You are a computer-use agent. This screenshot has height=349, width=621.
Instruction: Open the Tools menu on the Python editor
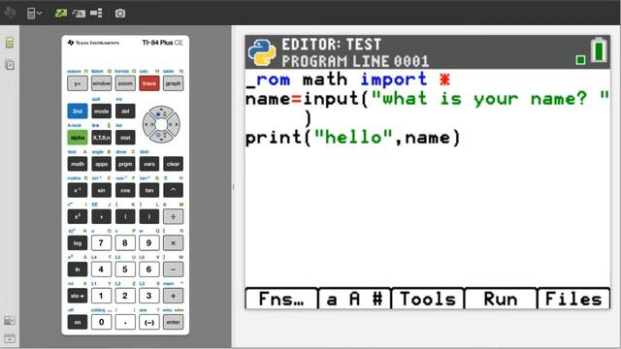[x=427, y=299]
